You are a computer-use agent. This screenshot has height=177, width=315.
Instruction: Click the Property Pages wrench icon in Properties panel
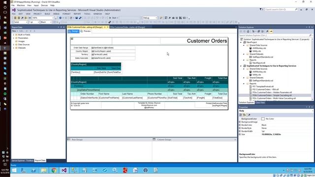pyautogui.click(x=250, y=115)
